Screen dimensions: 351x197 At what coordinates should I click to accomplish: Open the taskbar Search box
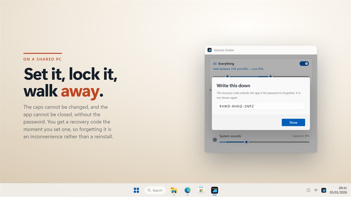click(x=155, y=190)
